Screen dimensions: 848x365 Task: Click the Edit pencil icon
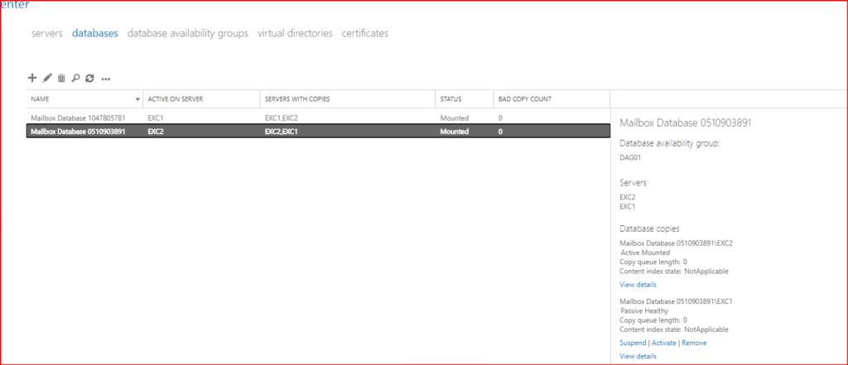(x=47, y=79)
